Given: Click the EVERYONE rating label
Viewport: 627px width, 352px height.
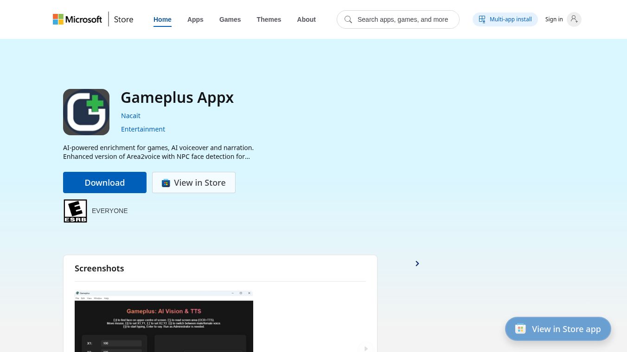Looking at the screenshot, I should pyautogui.click(x=110, y=211).
